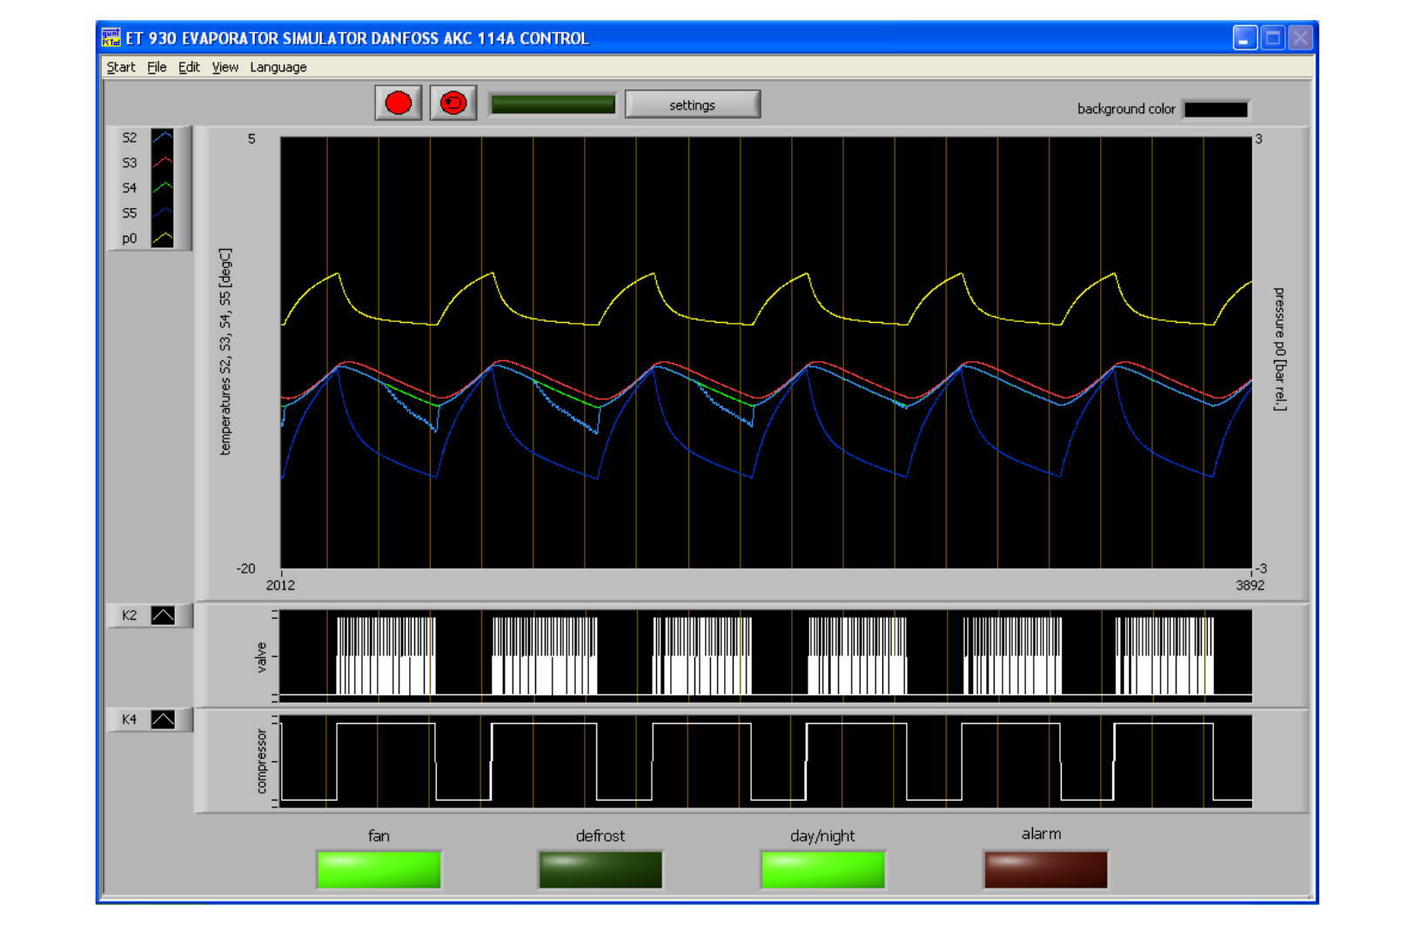Screen dimensions: 1428x925
Task: Close the ET 930 simulator window
Action: pyautogui.click(x=1300, y=37)
